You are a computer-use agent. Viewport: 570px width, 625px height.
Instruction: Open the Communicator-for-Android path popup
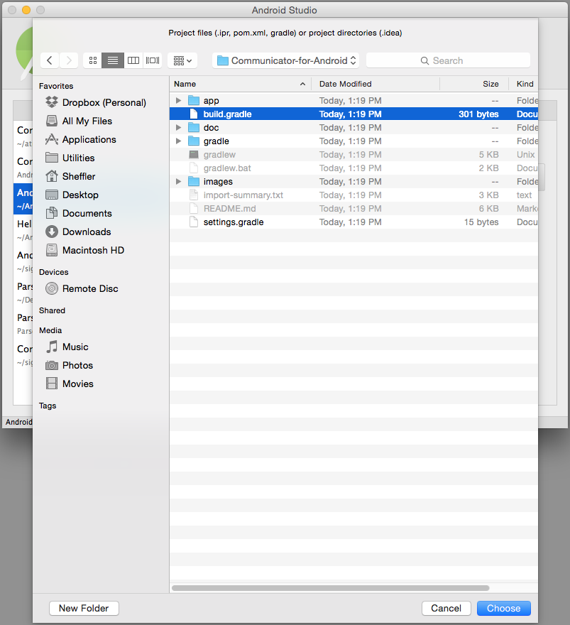pos(285,60)
